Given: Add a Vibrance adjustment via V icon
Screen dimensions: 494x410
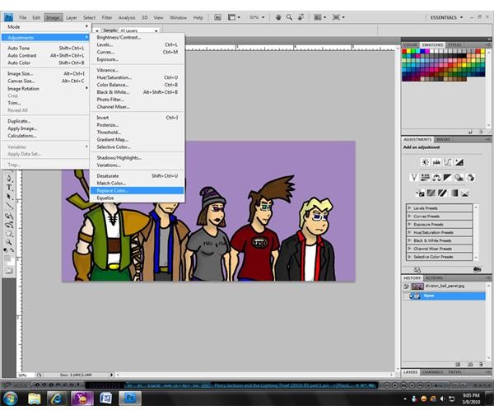Looking at the screenshot, I should click(413, 178).
